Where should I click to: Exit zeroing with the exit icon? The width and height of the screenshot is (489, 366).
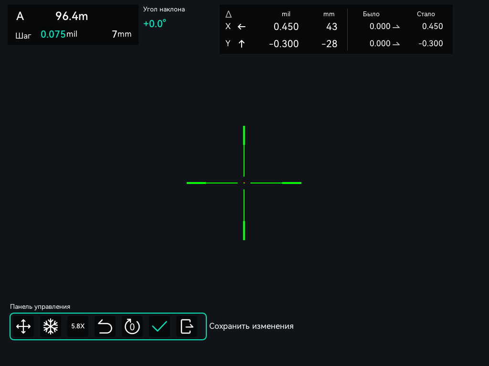click(x=187, y=326)
